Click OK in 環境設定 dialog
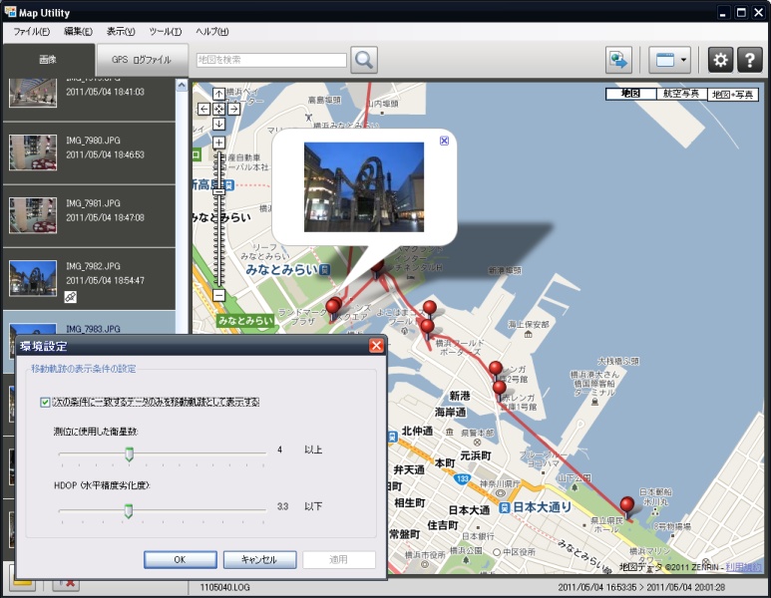This screenshot has height=598, width=771. click(x=180, y=559)
